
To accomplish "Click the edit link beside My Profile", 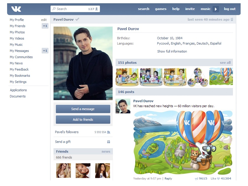I will (44, 20).
